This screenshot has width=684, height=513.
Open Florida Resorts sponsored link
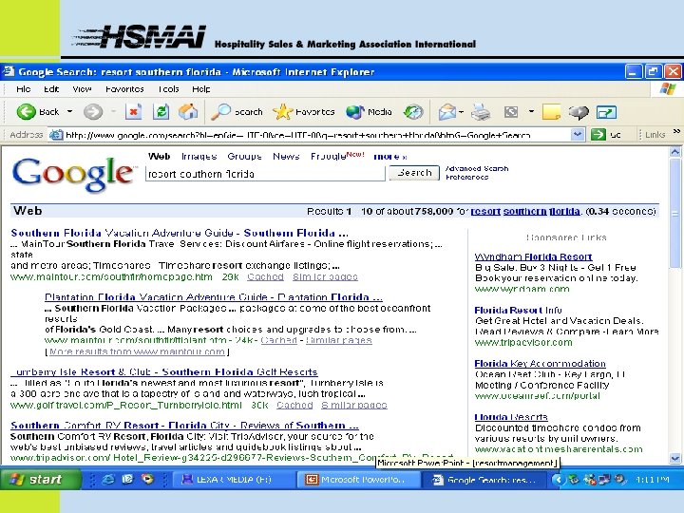(x=511, y=417)
